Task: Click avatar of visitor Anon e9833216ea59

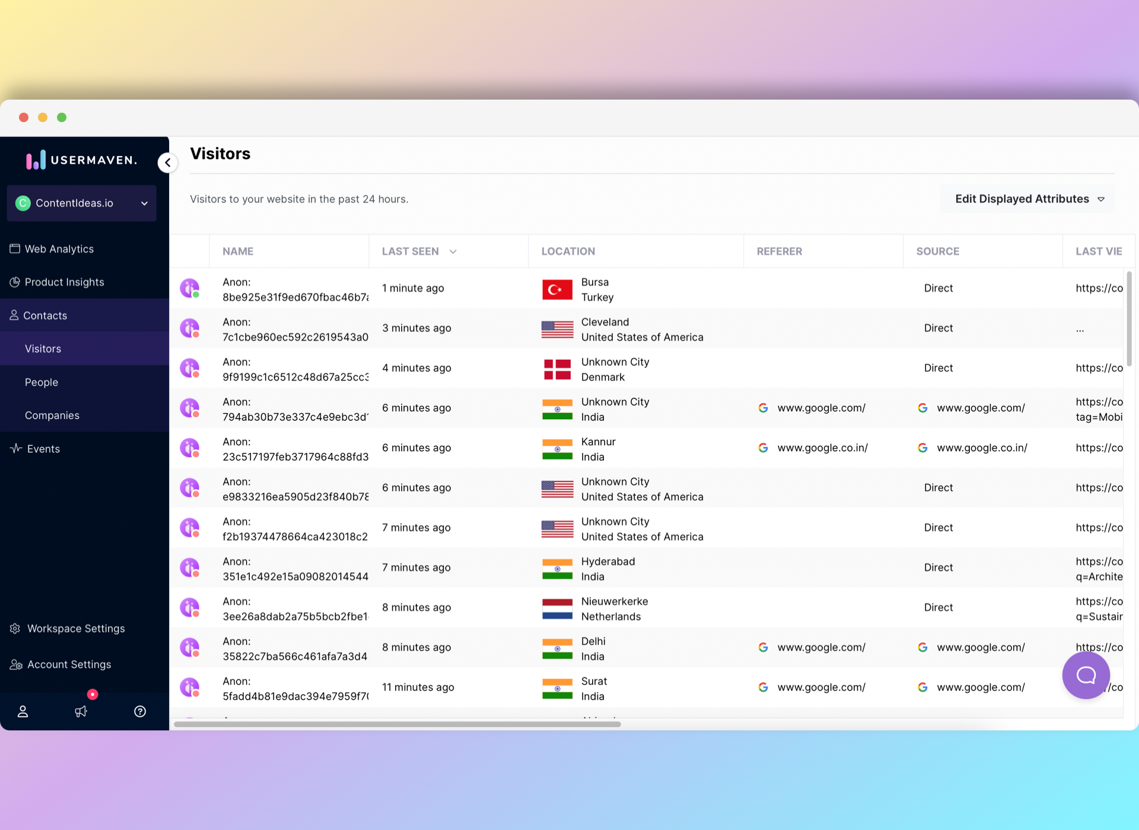Action: pos(190,487)
